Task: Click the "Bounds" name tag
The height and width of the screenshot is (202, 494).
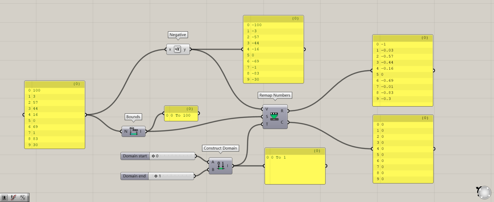Action: point(133,117)
